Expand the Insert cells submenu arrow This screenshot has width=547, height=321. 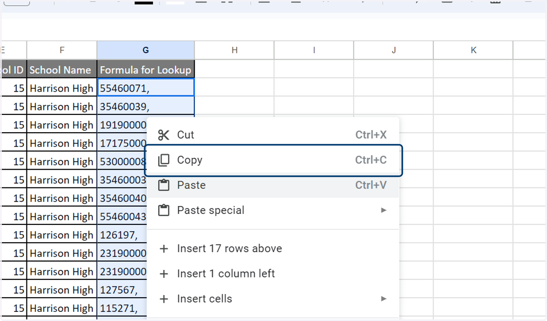pos(384,299)
